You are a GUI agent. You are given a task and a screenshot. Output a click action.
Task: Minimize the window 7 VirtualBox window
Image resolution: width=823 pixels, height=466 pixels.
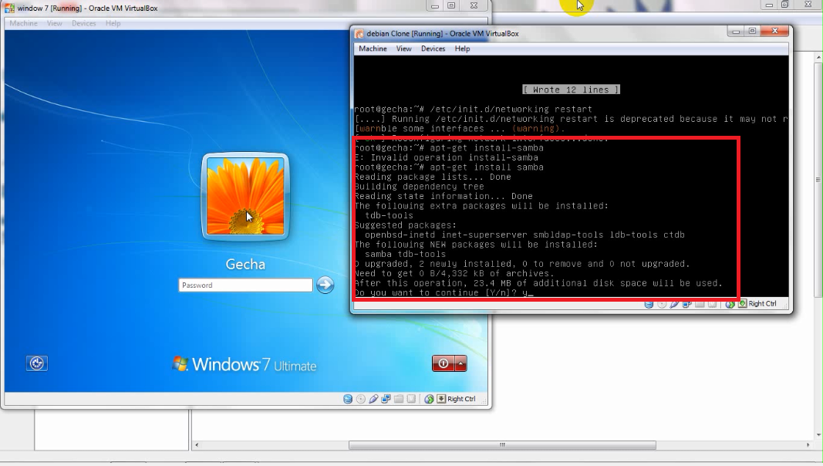(x=434, y=5)
